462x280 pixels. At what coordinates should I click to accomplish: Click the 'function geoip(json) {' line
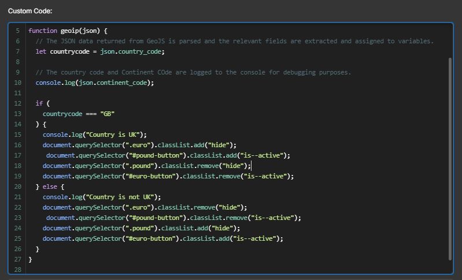(68, 31)
